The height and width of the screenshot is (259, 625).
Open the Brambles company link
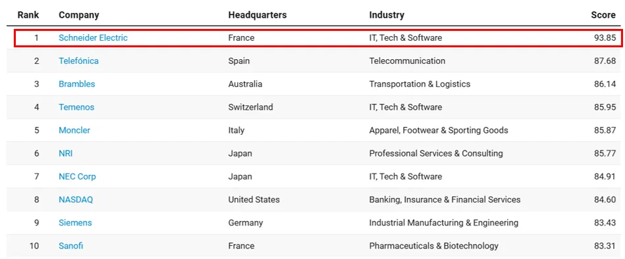pos(77,84)
